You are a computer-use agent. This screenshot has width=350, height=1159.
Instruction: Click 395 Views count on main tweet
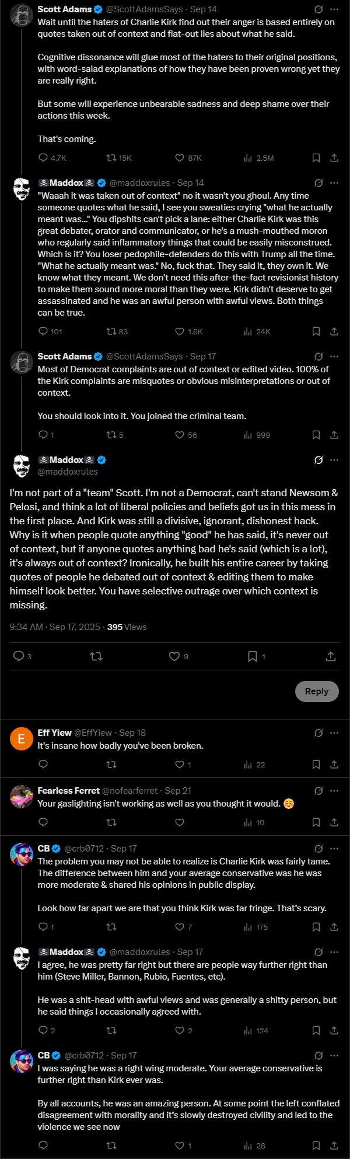(127, 627)
